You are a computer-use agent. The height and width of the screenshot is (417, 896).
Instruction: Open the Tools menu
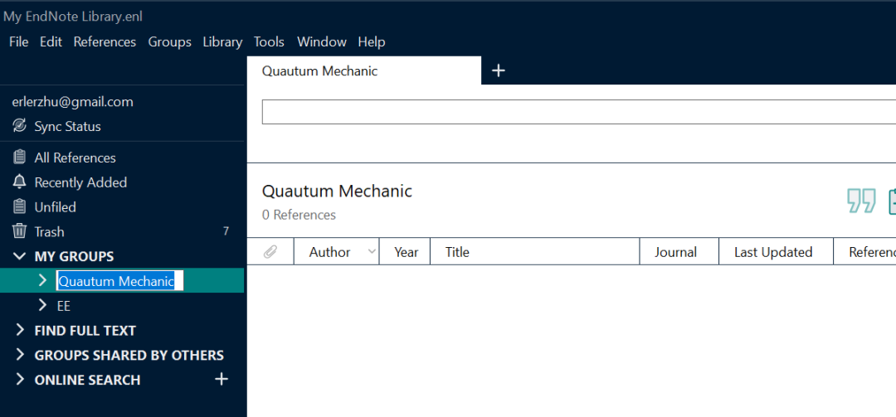pos(269,41)
